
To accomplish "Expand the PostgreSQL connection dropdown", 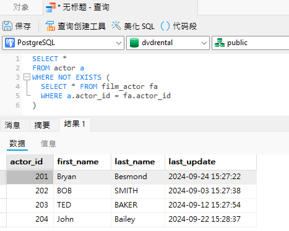I will tap(63, 43).
